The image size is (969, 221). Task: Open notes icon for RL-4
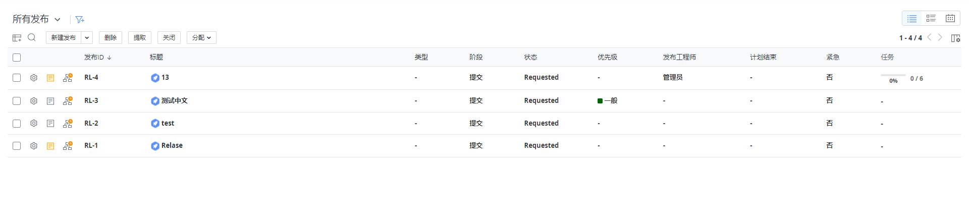(50, 78)
